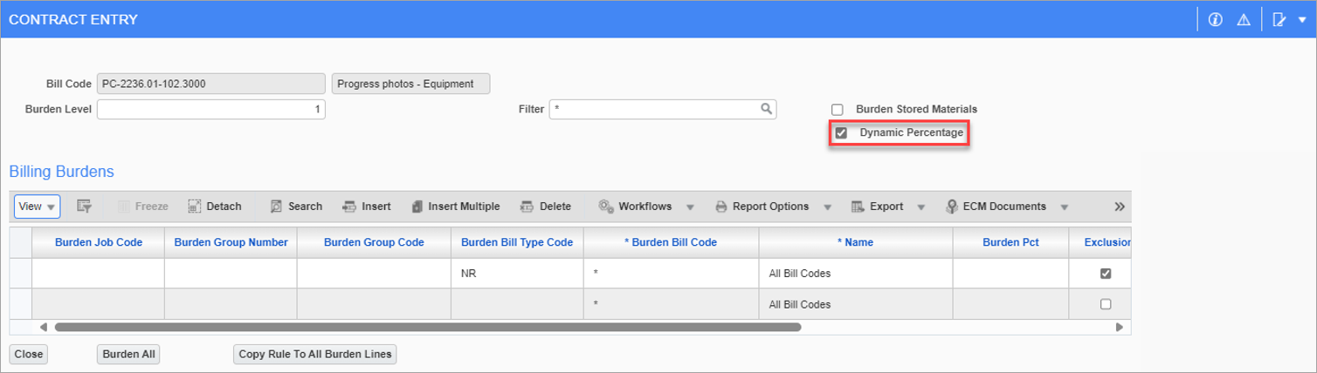Image resolution: width=1317 pixels, height=373 pixels.
Task: Click the Burden Pct cell in NR row
Action: pos(1010,274)
